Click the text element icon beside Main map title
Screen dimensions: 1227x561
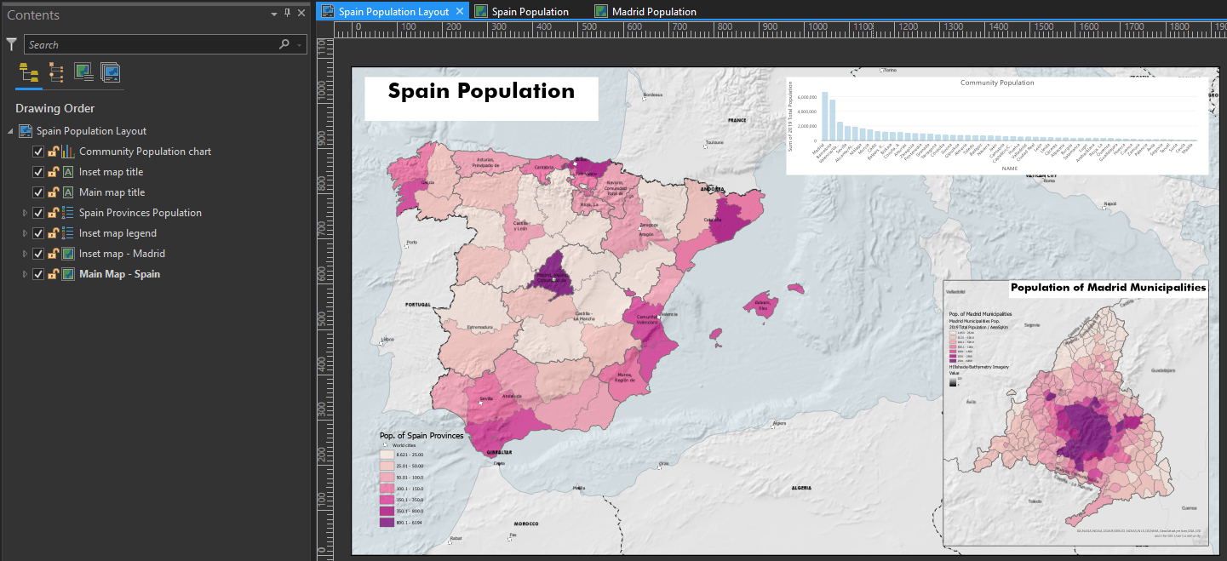point(68,192)
